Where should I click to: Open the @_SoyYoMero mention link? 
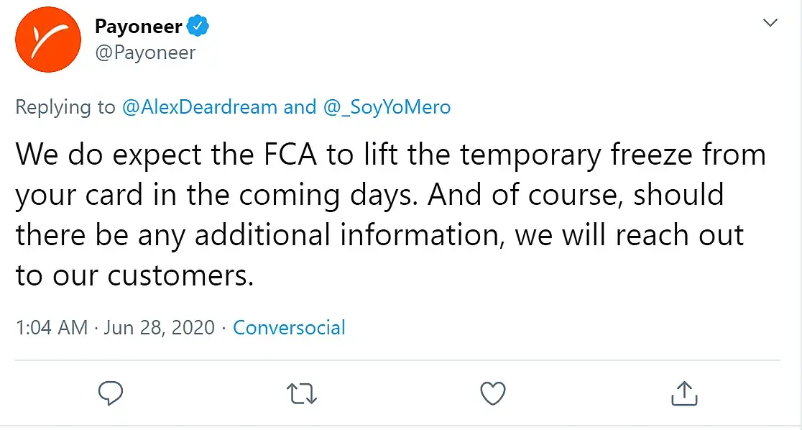(x=386, y=107)
